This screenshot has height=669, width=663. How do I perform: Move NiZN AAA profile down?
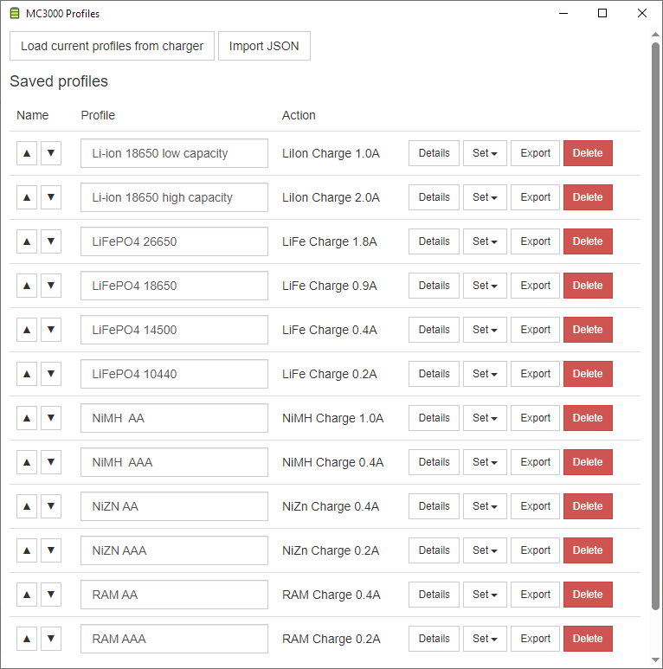point(51,550)
